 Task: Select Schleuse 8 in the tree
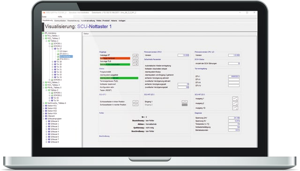[54, 142]
